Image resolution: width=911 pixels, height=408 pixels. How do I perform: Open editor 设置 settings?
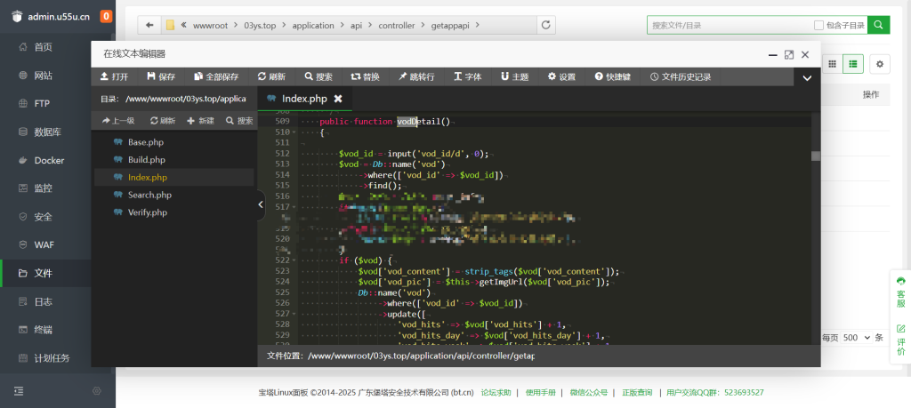[x=561, y=76]
